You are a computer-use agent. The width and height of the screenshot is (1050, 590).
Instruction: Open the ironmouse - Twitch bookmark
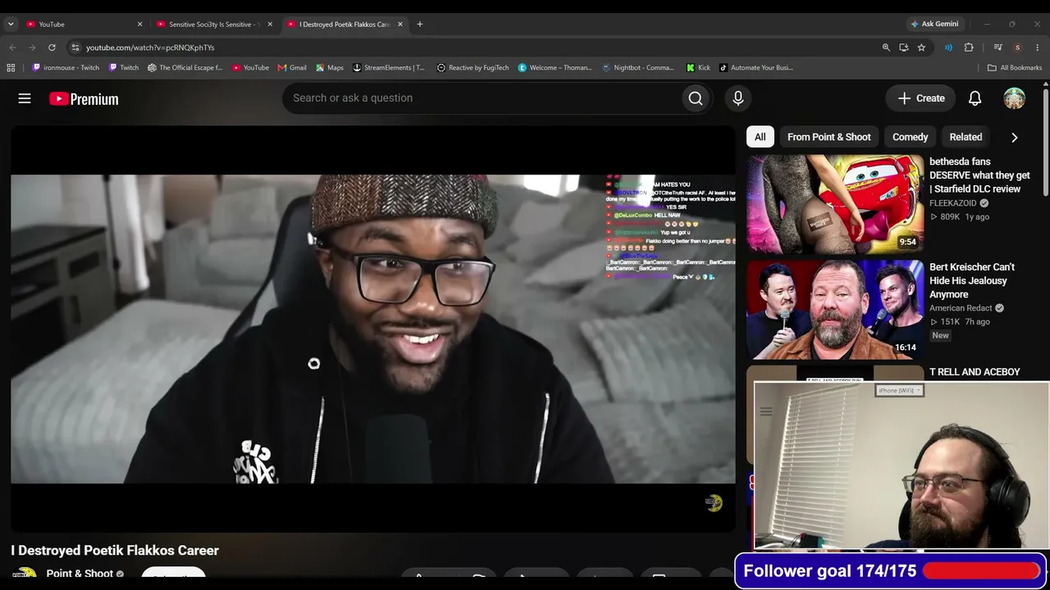(66, 68)
